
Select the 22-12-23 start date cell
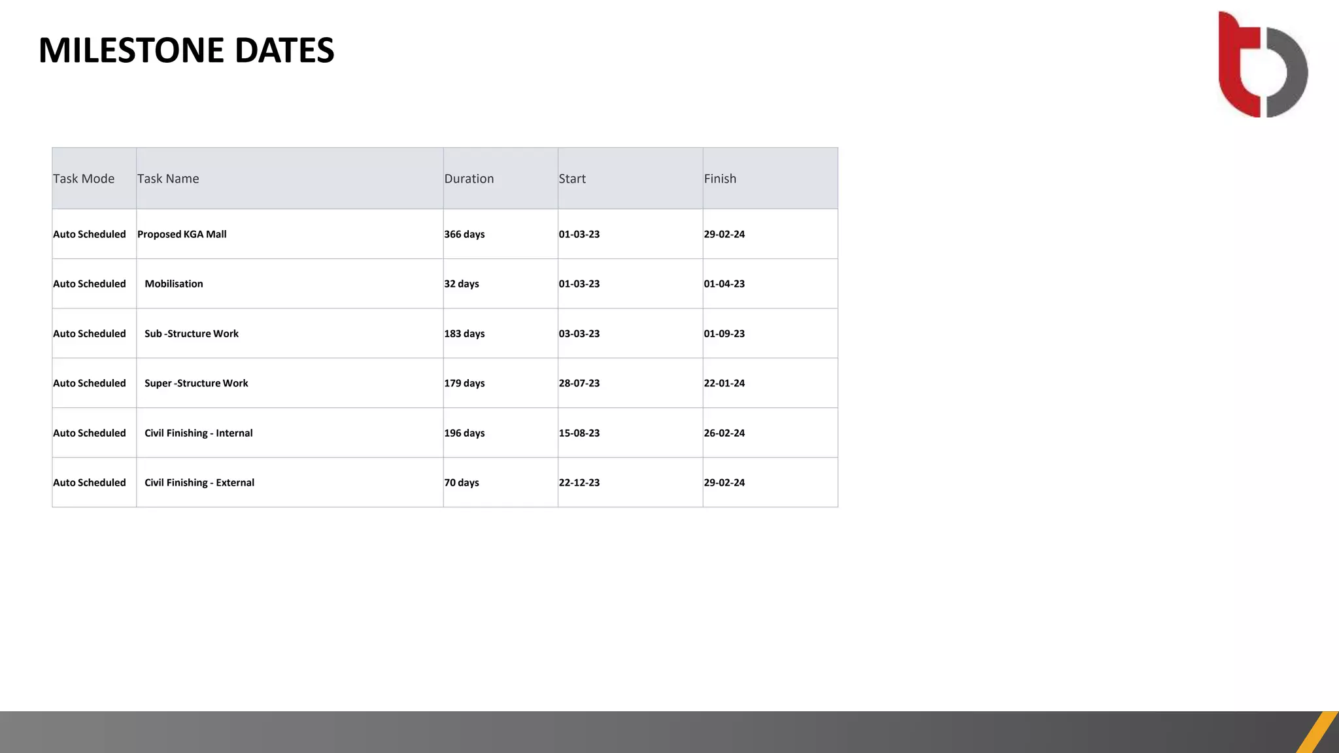[630, 482]
